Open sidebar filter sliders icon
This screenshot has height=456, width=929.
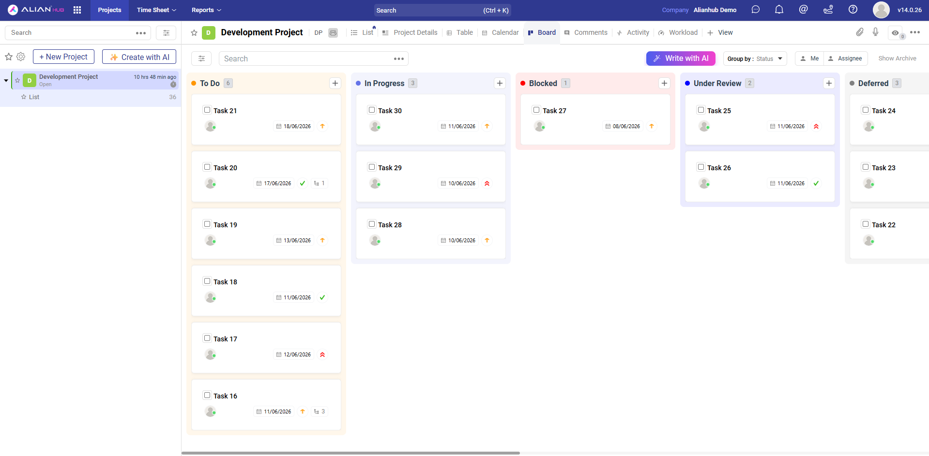(x=166, y=33)
